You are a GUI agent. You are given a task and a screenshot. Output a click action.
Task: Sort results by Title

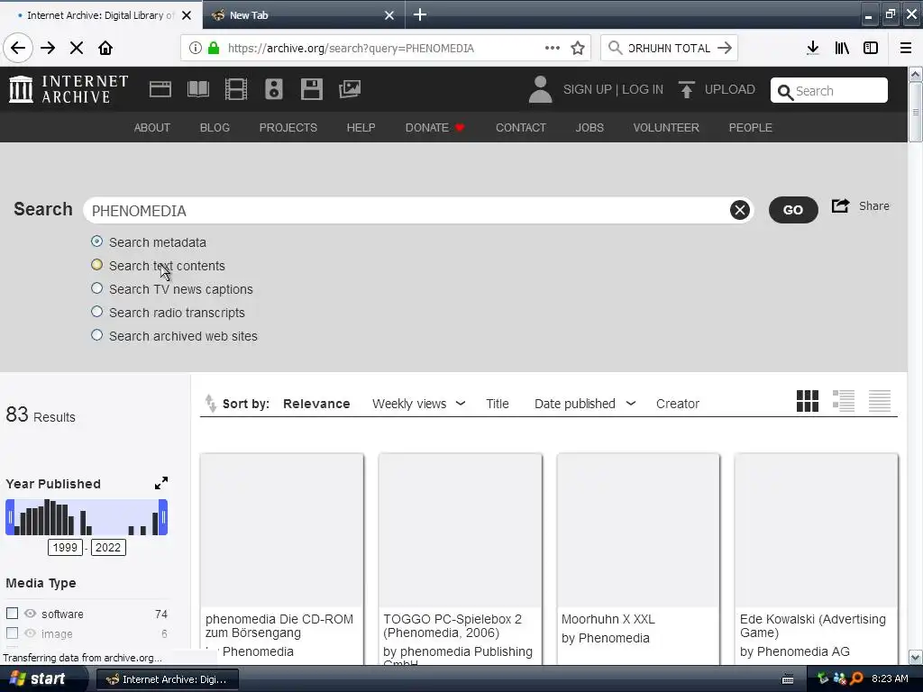498,404
